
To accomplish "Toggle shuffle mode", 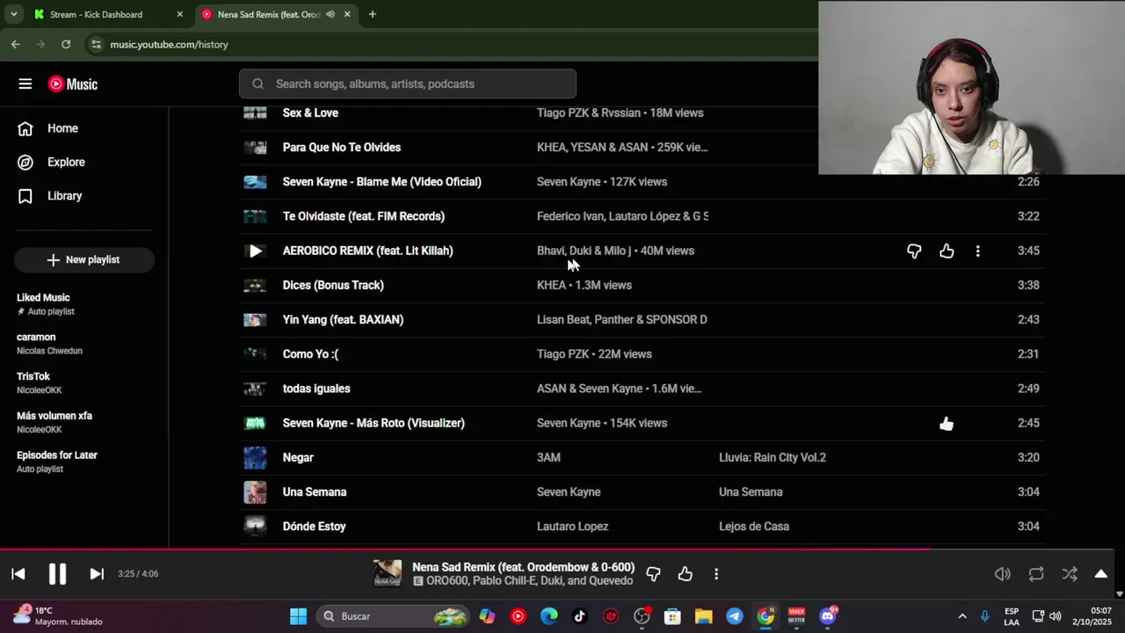I will pos(1070,574).
